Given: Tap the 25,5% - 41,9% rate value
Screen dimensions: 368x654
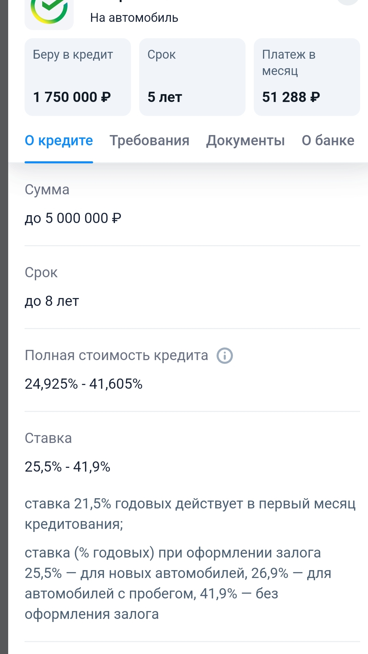Looking at the screenshot, I should (68, 467).
